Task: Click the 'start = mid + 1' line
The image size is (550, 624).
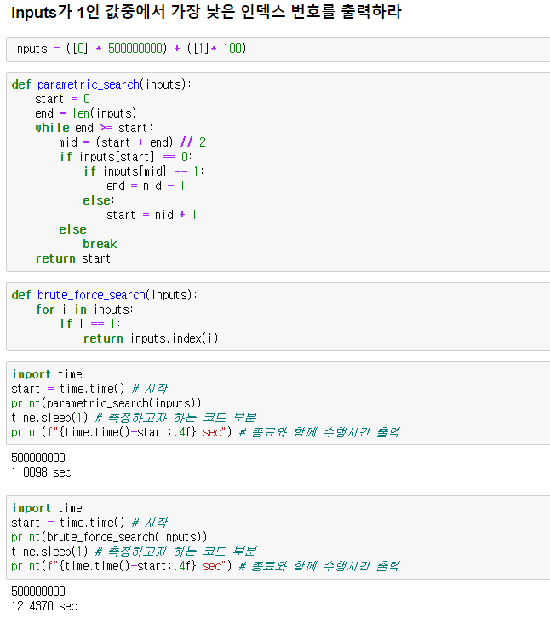Action: (x=152, y=215)
